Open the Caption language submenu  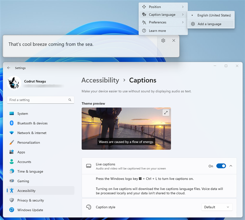(163, 15)
